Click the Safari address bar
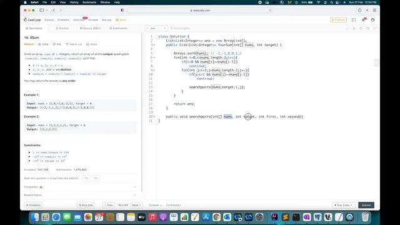Screen dimensions: 400x225 point(200,10)
